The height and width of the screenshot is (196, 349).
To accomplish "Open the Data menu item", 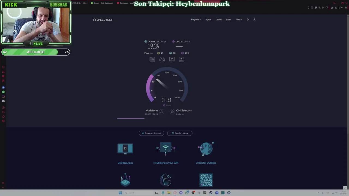I will (x=228, y=20).
